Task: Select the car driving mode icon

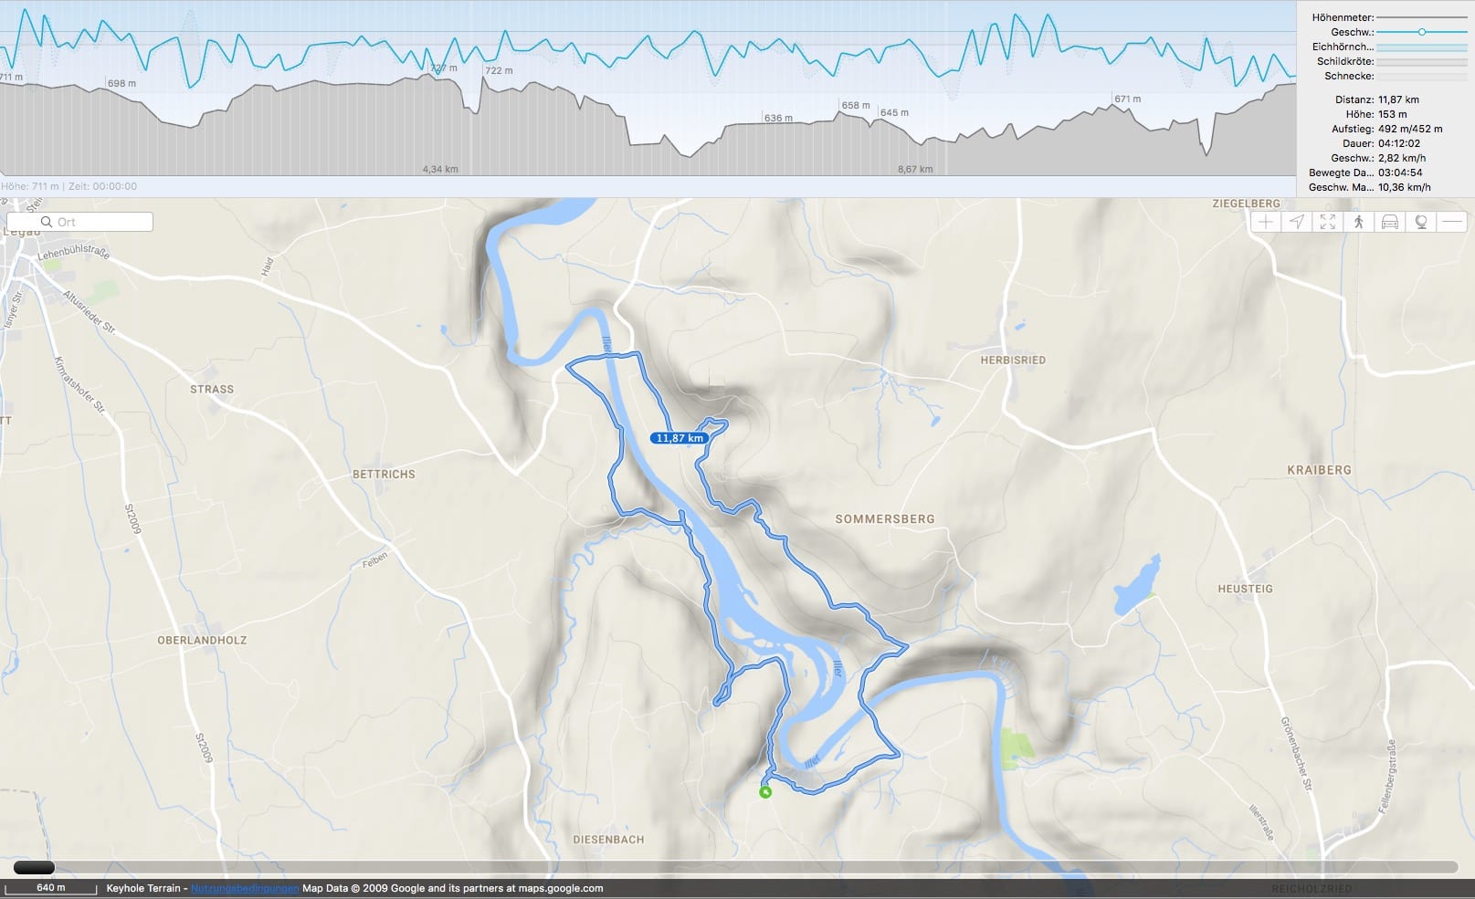Action: (x=1390, y=222)
